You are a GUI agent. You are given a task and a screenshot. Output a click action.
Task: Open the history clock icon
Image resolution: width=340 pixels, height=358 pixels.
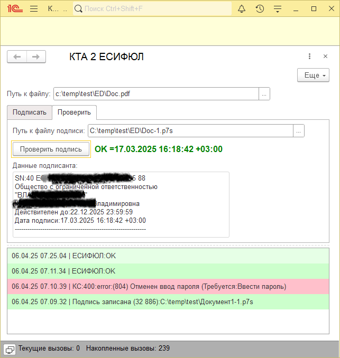pyautogui.click(x=260, y=8)
